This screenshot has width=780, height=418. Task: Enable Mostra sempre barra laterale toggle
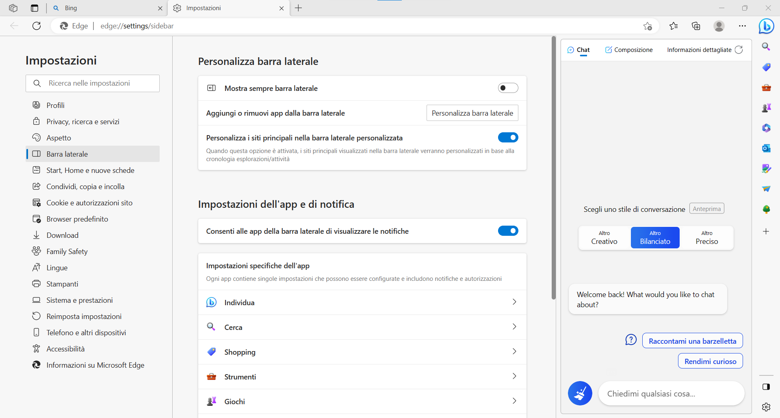(x=508, y=88)
